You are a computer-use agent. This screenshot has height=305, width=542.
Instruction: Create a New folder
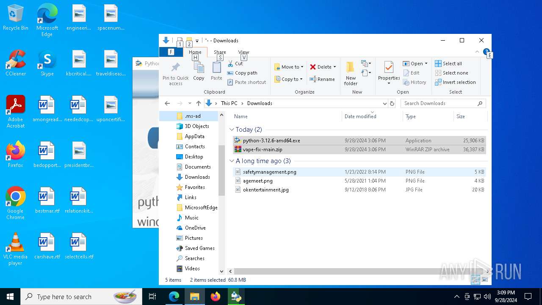(x=351, y=73)
